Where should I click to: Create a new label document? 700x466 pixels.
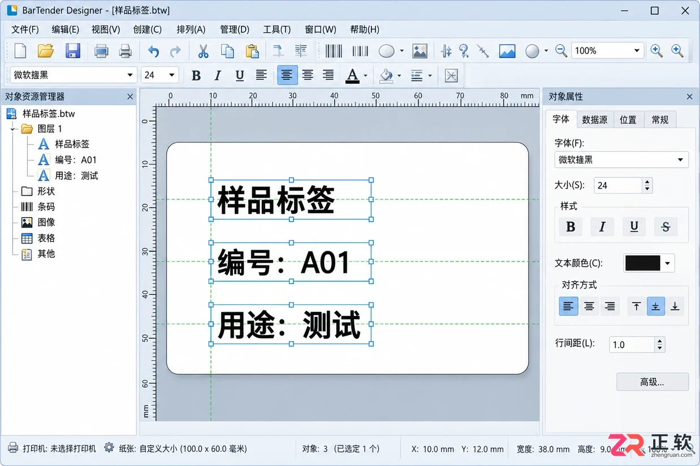click(20, 51)
